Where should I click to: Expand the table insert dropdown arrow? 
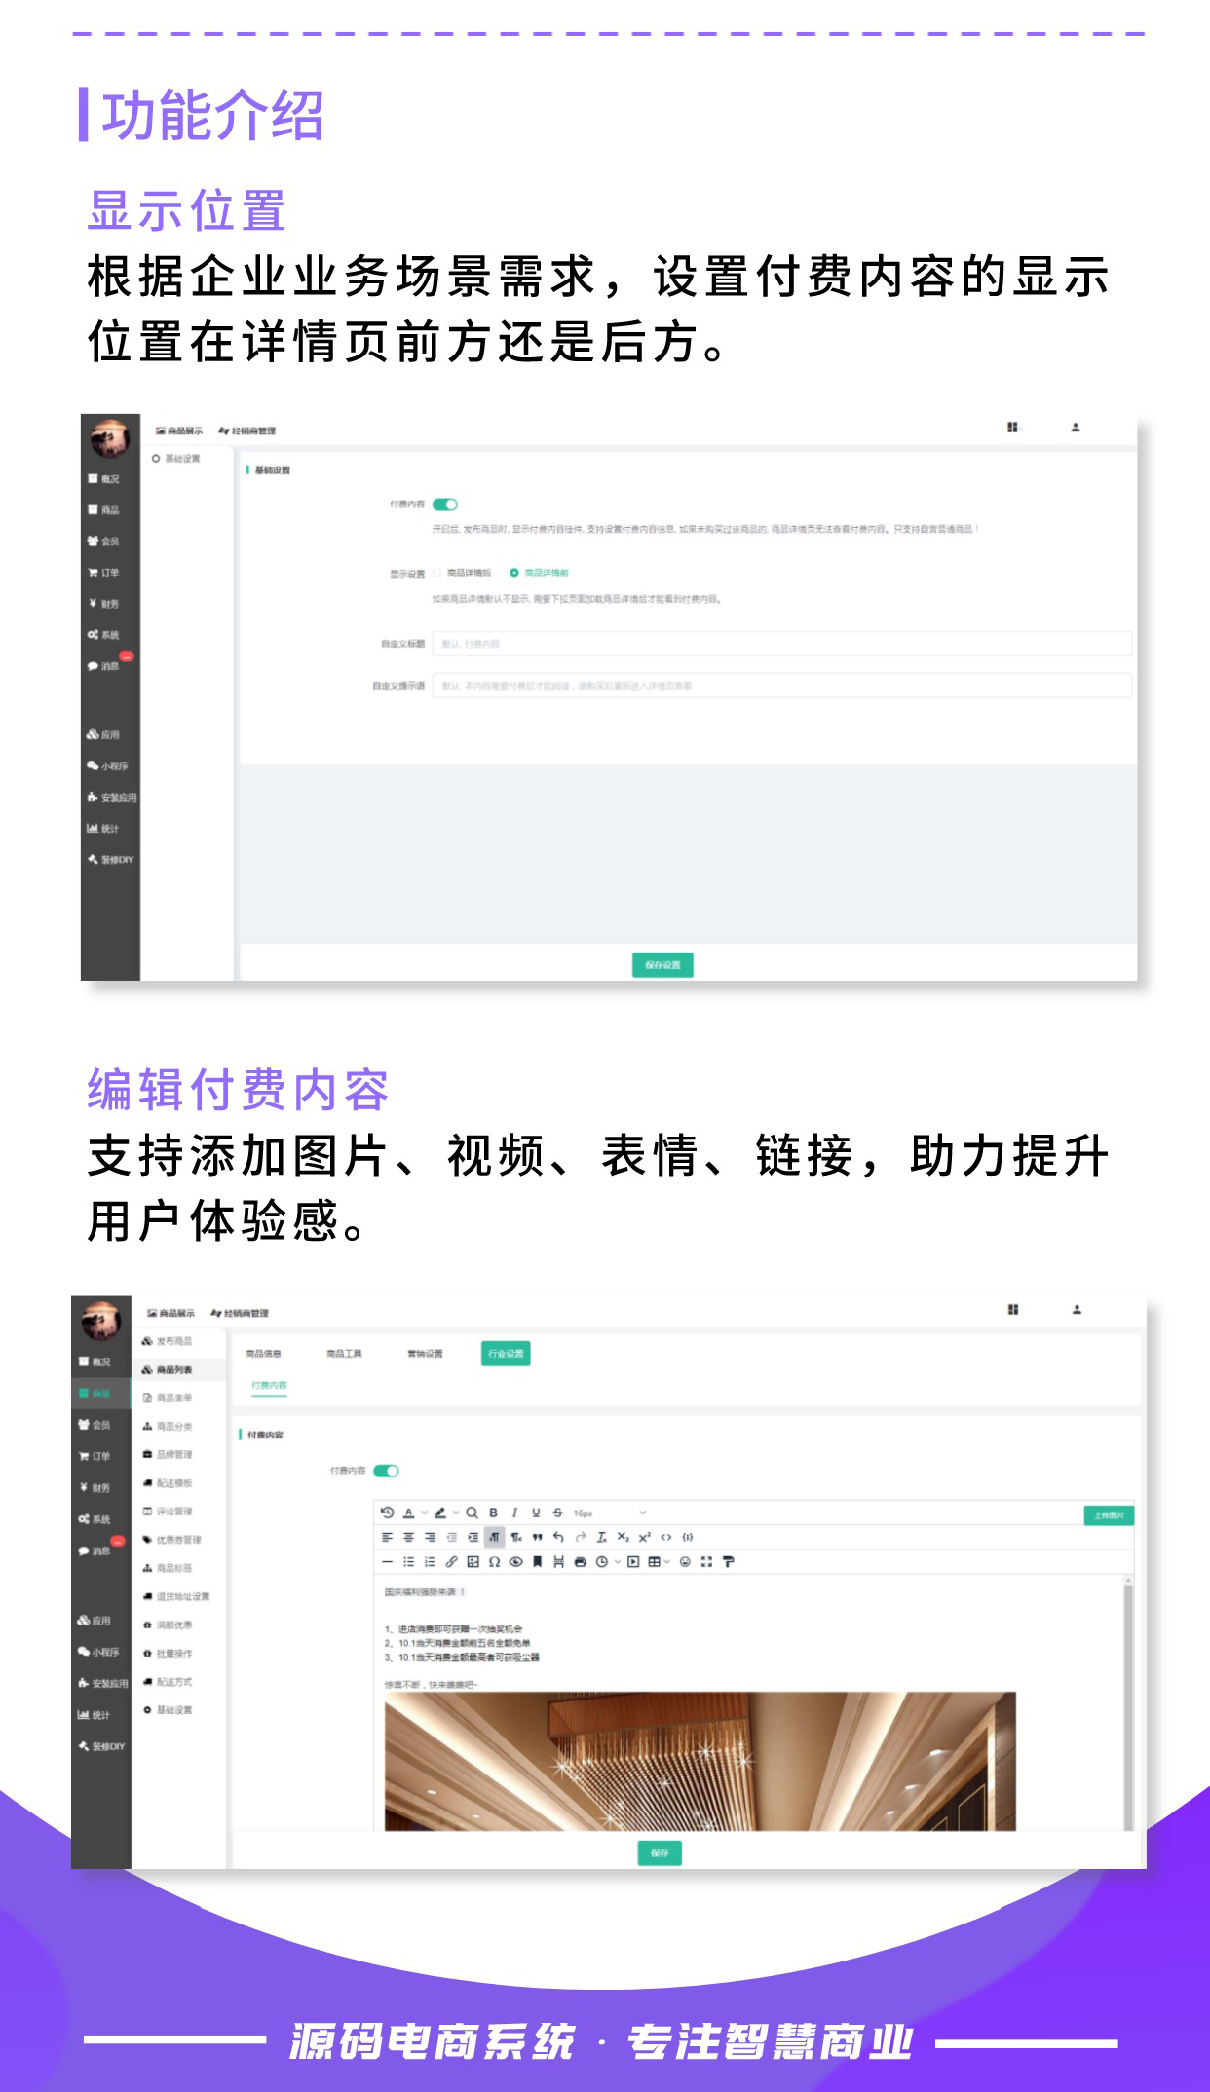[x=667, y=1563]
